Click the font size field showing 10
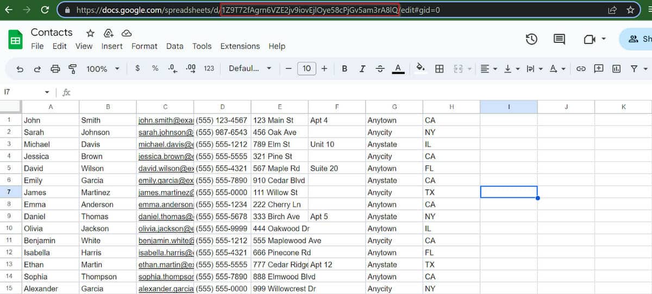 [307, 68]
